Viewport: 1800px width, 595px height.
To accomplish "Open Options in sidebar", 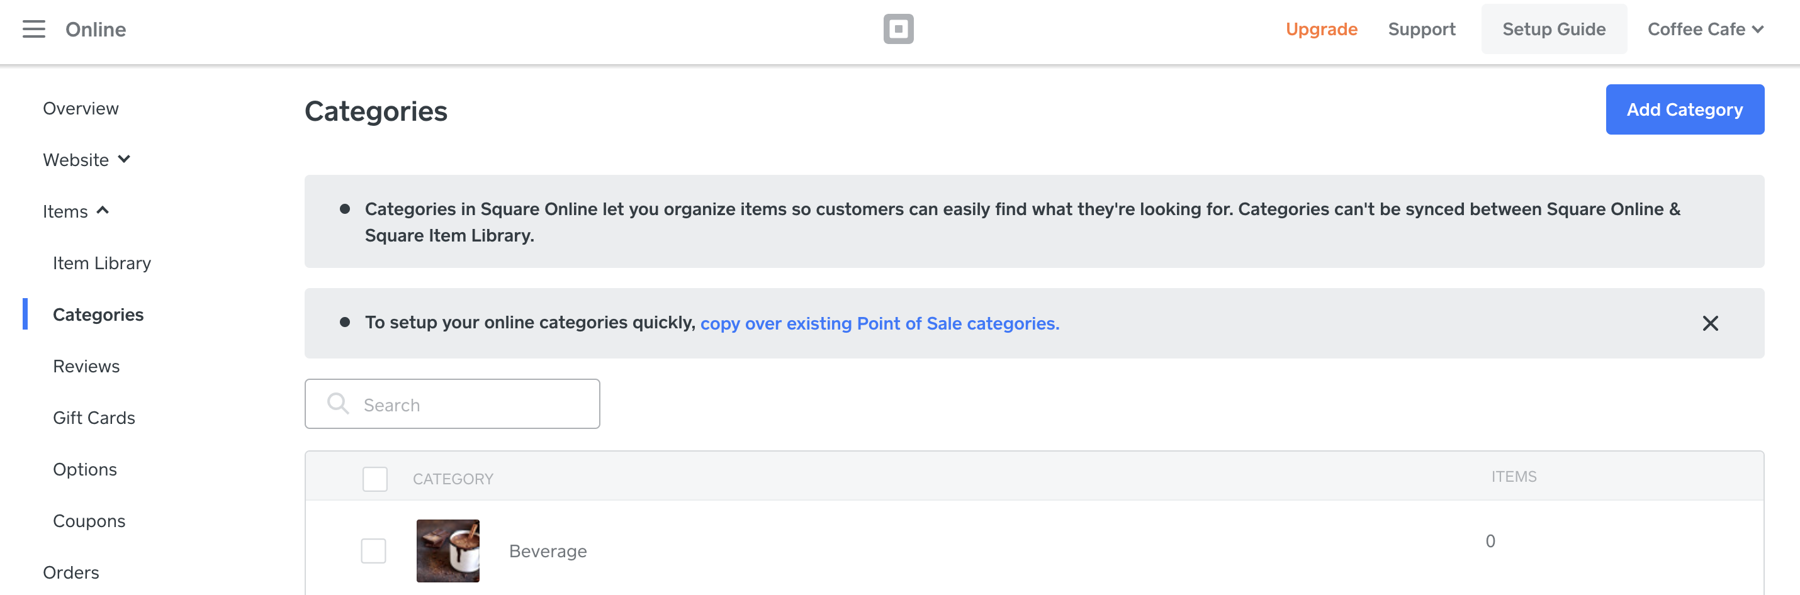I will [84, 469].
